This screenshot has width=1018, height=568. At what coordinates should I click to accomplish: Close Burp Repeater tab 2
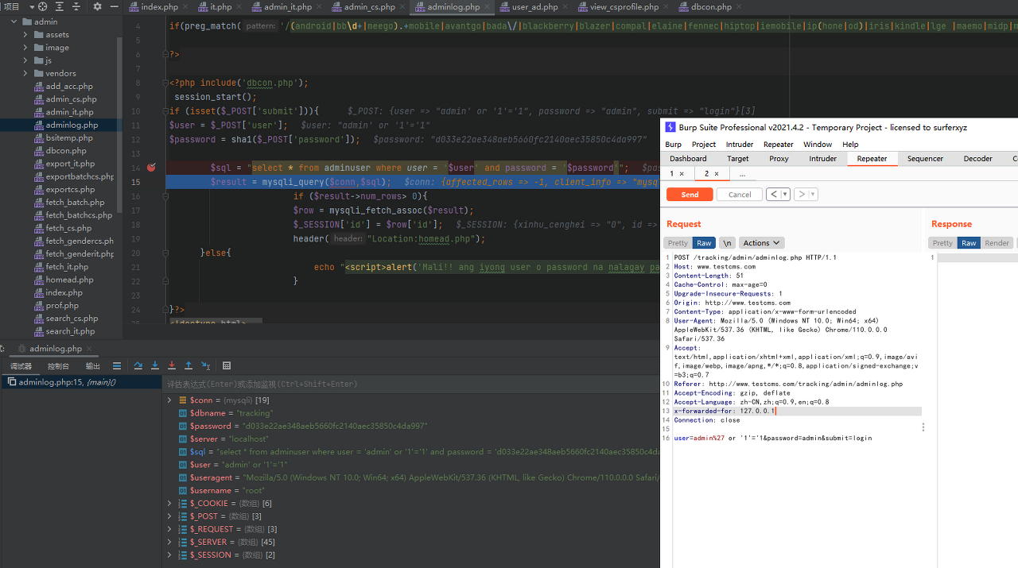click(x=717, y=174)
